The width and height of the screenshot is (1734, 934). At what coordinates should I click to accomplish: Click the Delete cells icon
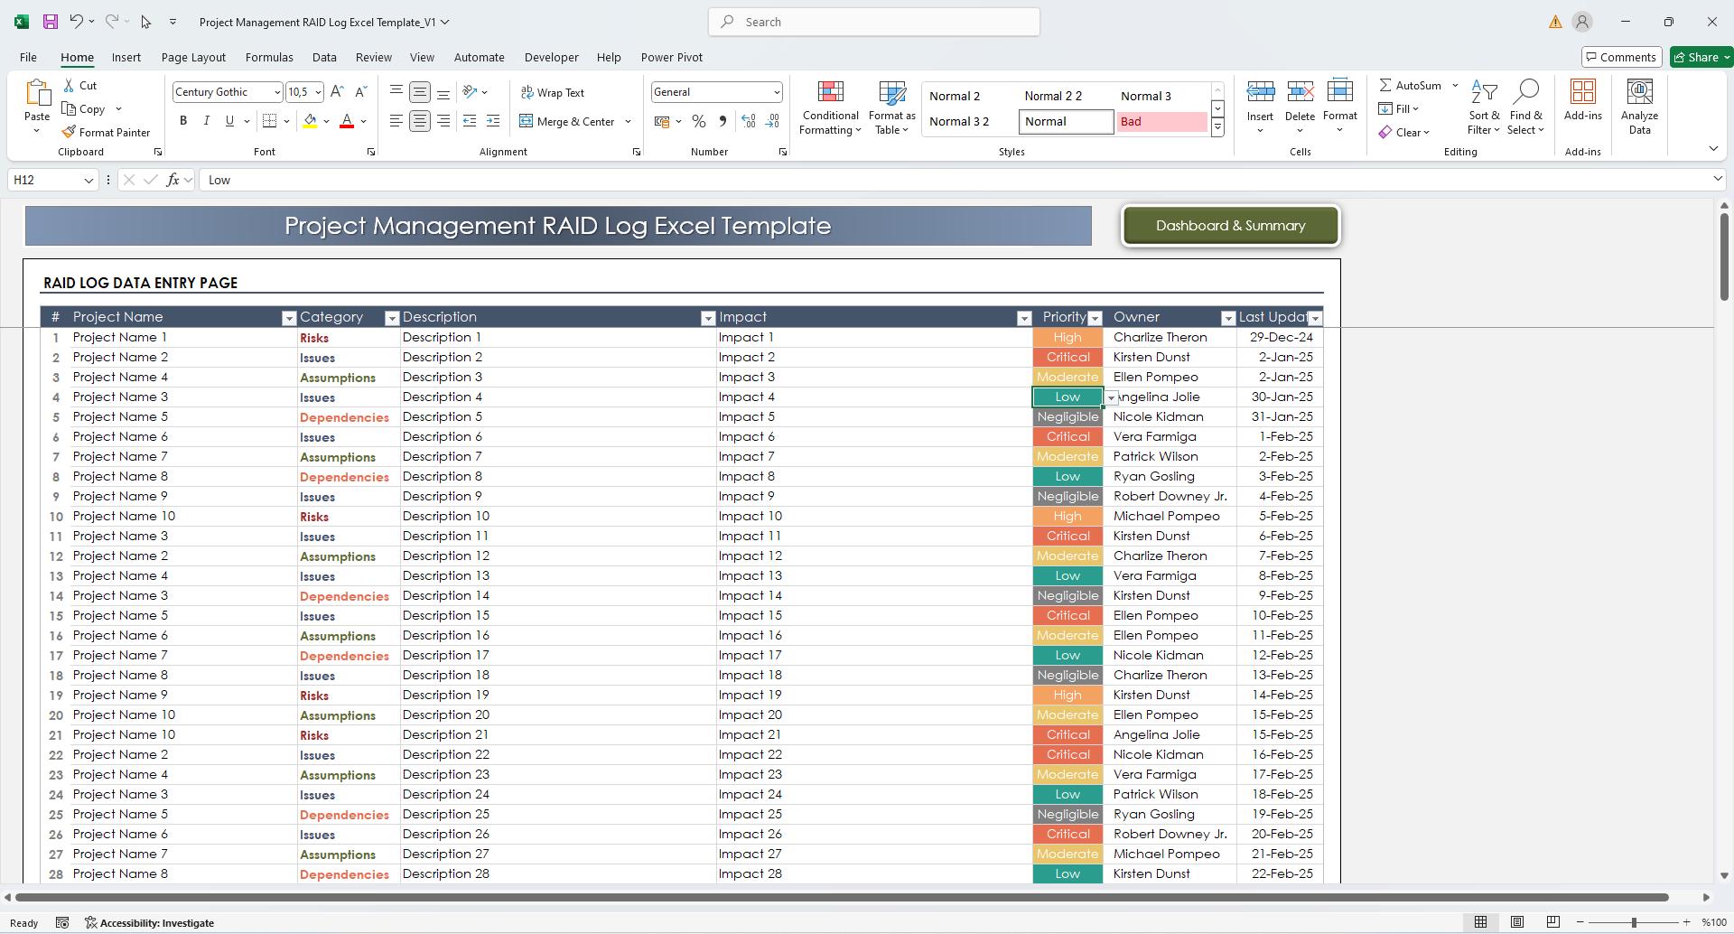pos(1300,92)
